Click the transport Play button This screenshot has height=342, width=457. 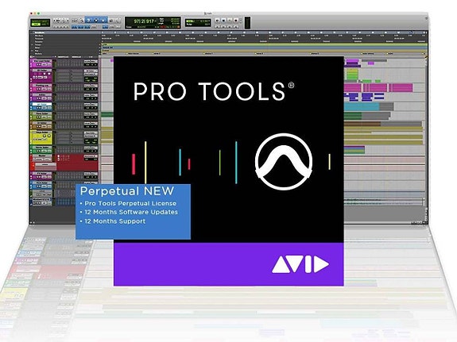tap(230, 21)
